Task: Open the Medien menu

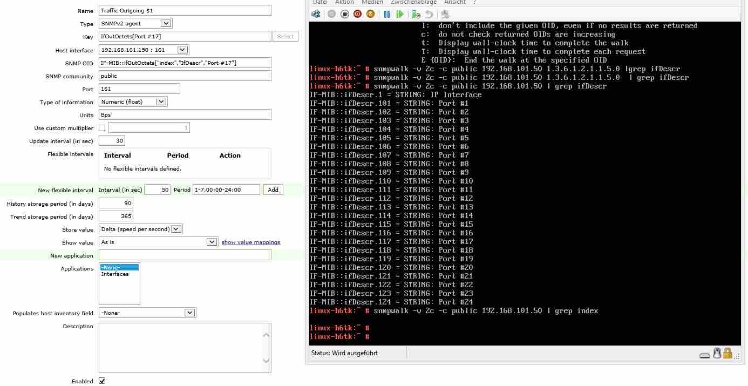Action: 372,2
